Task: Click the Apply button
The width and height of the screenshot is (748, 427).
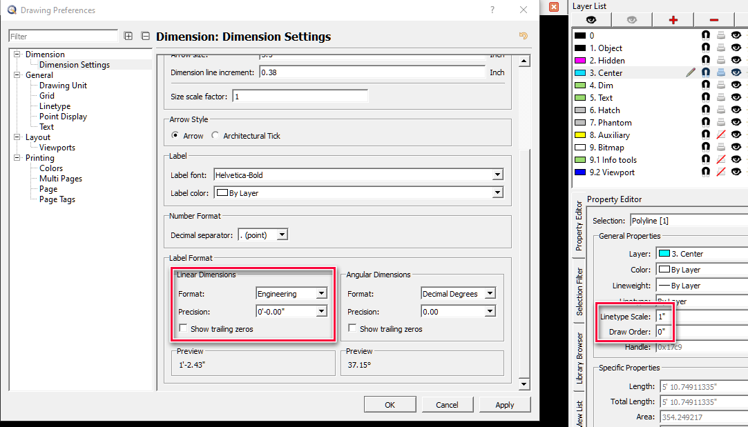Action: click(x=504, y=405)
